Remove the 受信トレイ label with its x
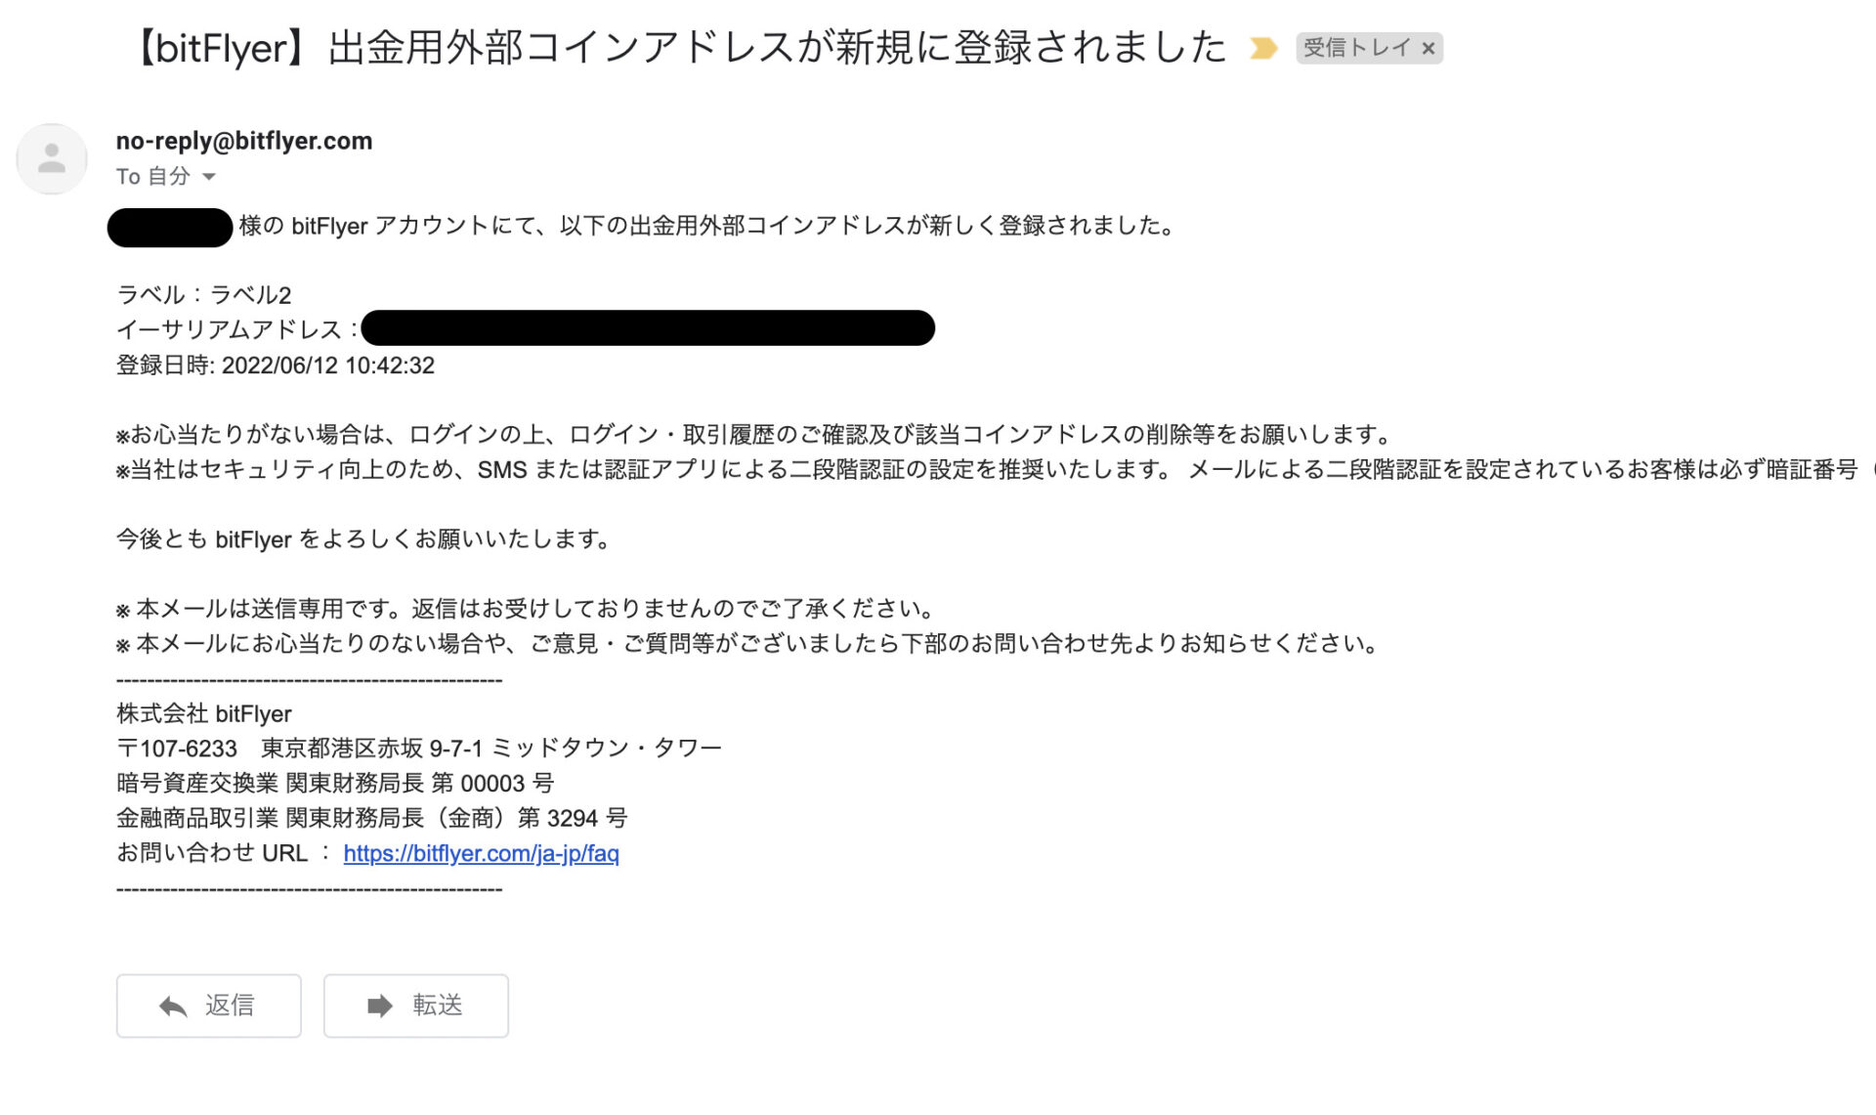 point(1428,48)
